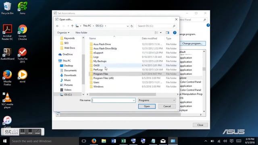Open File Explorer from the taskbar
This screenshot has height=145, width=258.
(104, 141)
